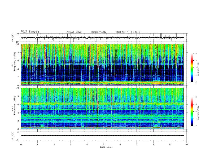This screenshot has height=162, width=210.
Task: Click the ch.1 voltage waveform trace
Action: [x=102, y=38]
